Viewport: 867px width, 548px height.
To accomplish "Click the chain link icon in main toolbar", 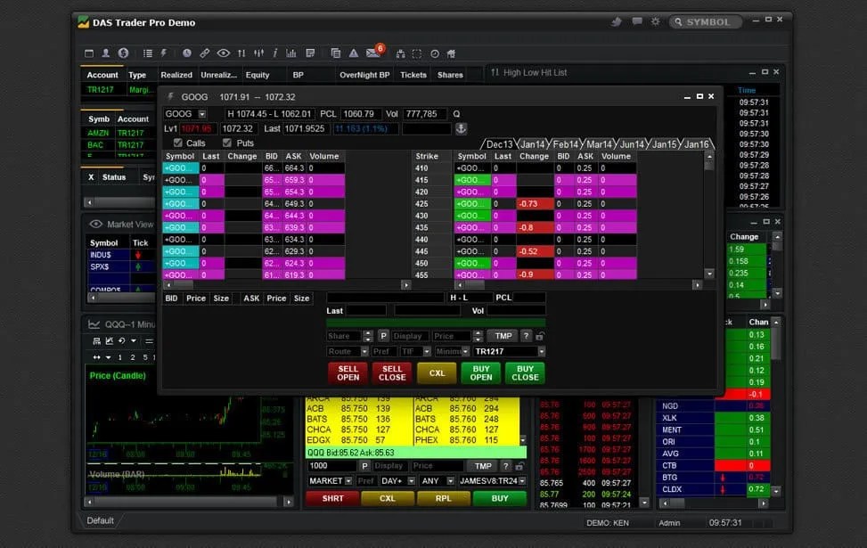I will pyautogui.click(x=205, y=53).
